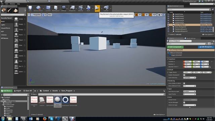Open the Auto Receive Input dropdown

(189, 91)
